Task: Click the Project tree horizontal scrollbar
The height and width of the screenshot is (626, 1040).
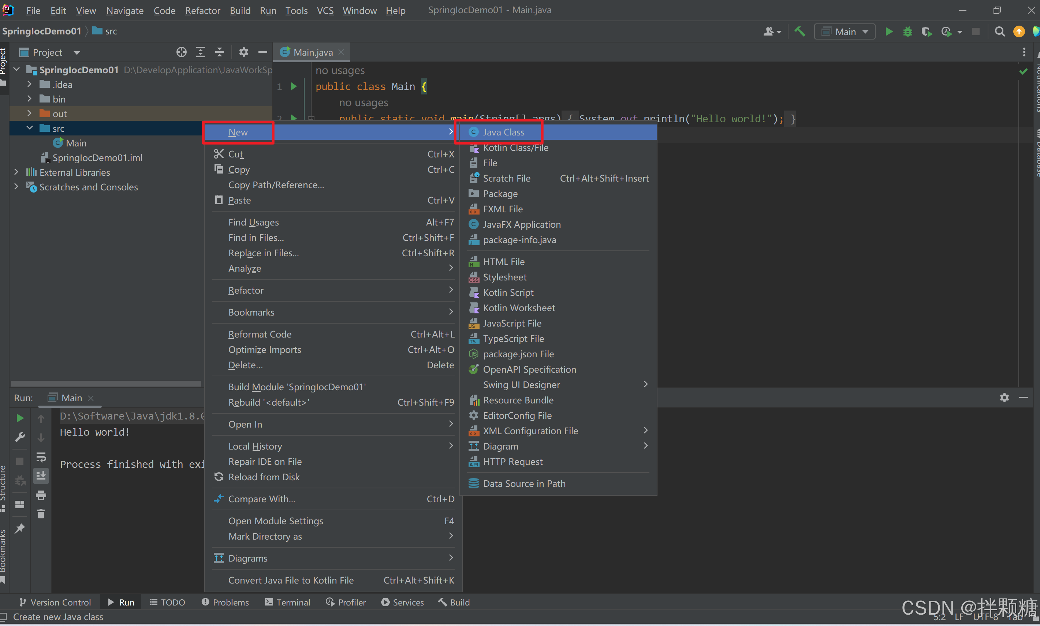Action: point(105,383)
